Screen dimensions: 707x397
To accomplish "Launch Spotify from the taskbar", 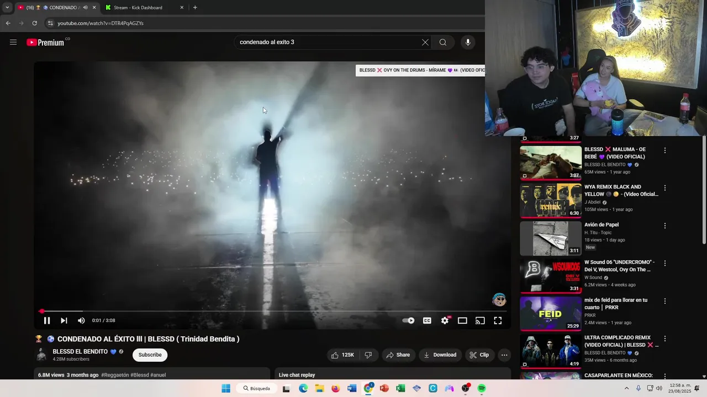I will click(x=482, y=388).
